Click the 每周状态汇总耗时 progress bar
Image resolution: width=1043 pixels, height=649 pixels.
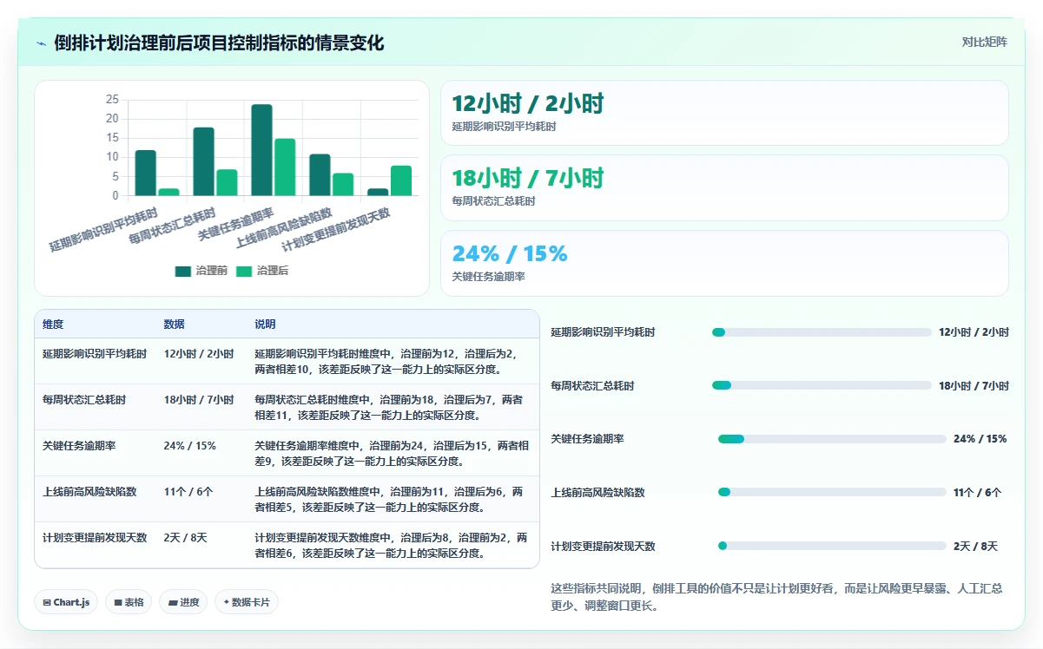(x=822, y=385)
